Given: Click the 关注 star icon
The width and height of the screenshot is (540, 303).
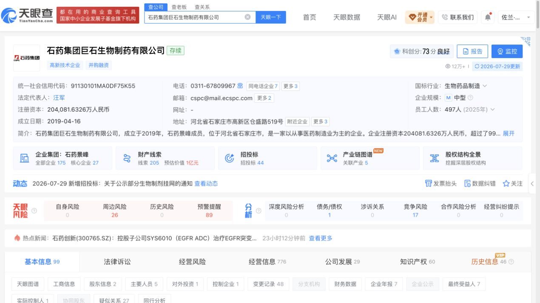Looking at the screenshot, I should pyautogui.click(x=506, y=183).
